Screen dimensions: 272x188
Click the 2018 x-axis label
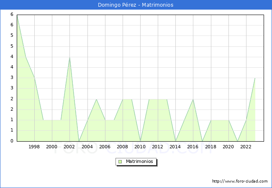pyautogui.click(x=211, y=147)
